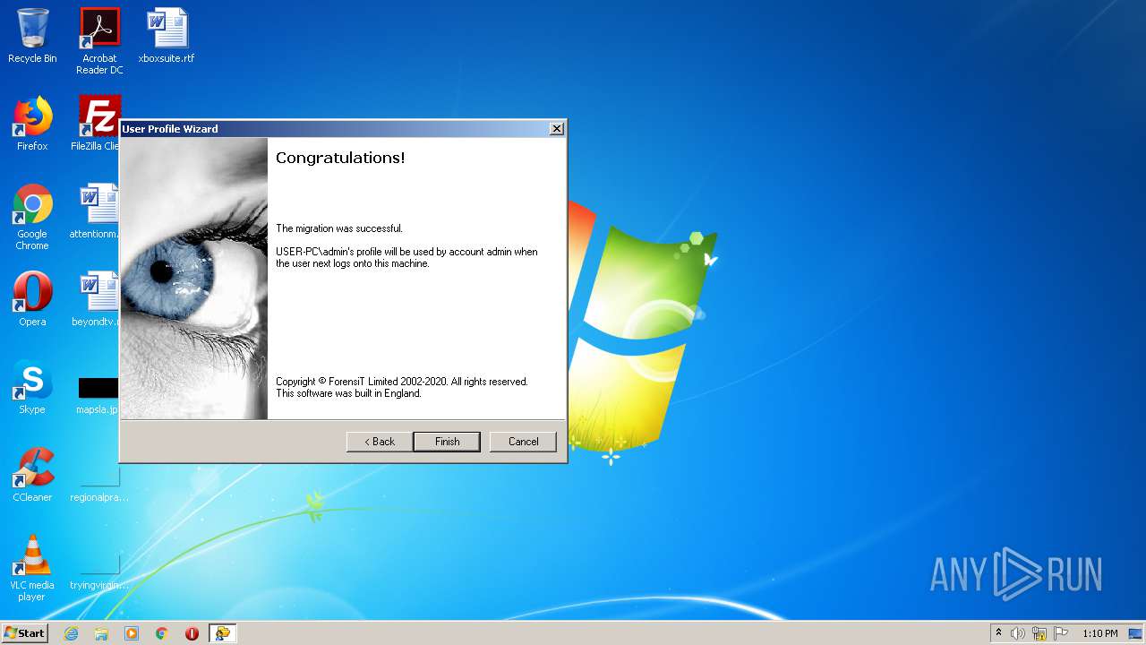Image resolution: width=1146 pixels, height=645 pixels.
Task: Open the Chrome taskbar icon
Action: 162,633
